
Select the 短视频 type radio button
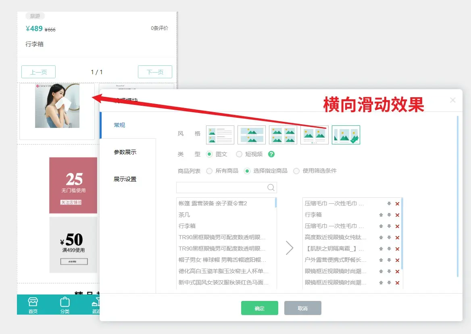239,154
